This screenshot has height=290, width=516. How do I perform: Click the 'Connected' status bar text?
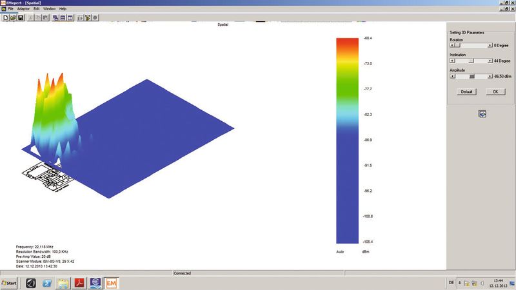tap(183, 273)
